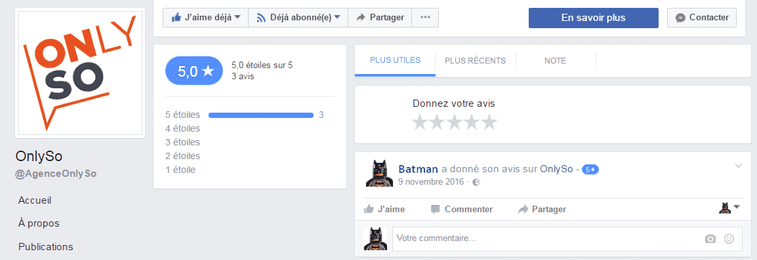
Task: Click the 5-star badge beside OnlySo
Action: pos(590,170)
